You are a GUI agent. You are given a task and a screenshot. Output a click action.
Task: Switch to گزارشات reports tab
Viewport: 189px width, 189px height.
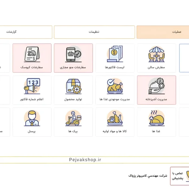26,32
